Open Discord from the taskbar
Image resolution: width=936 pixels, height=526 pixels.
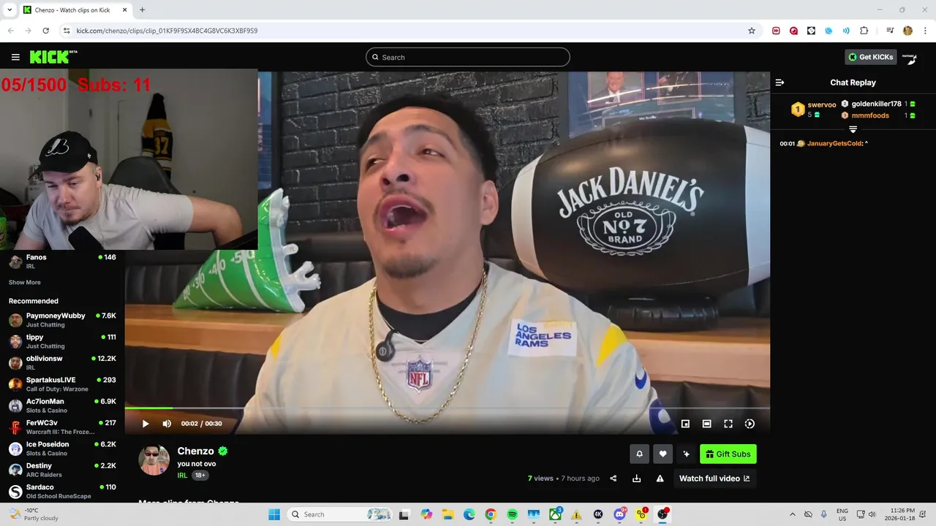point(619,514)
